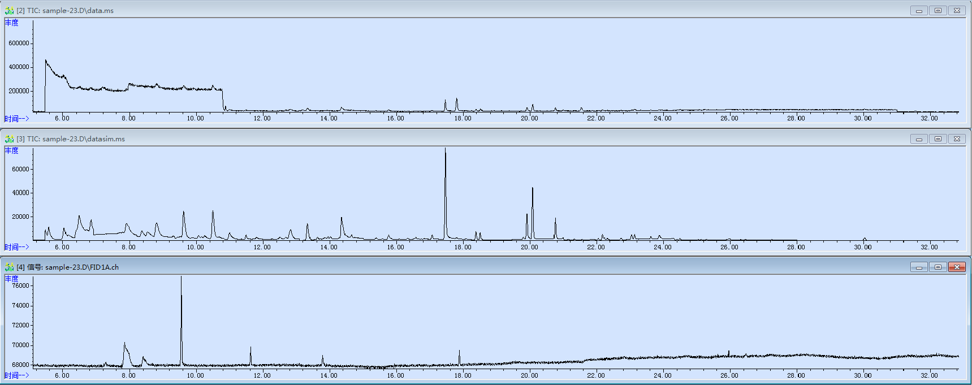The width and height of the screenshot is (972, 385).
Task: Click the icon of the [2] TIC data.ms window
Action: (9, 11)
